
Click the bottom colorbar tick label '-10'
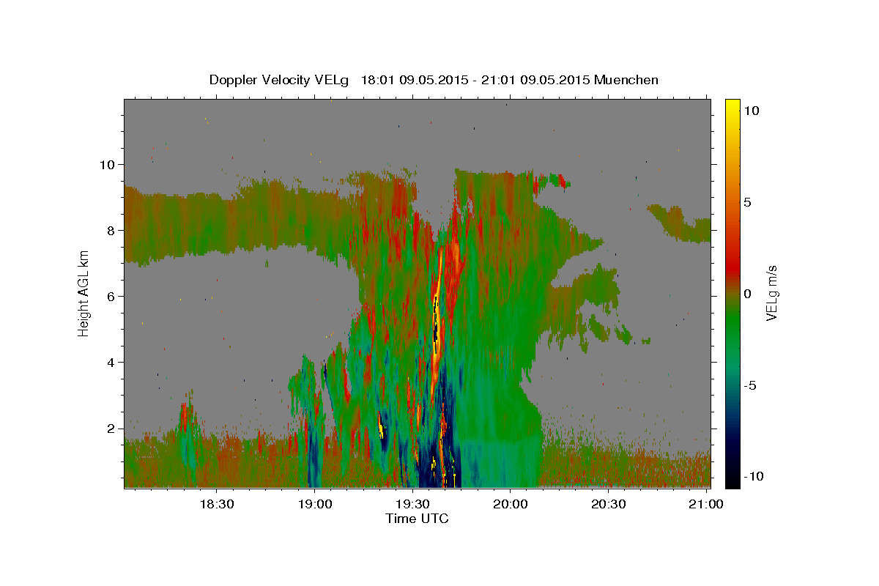pos(753,477)
